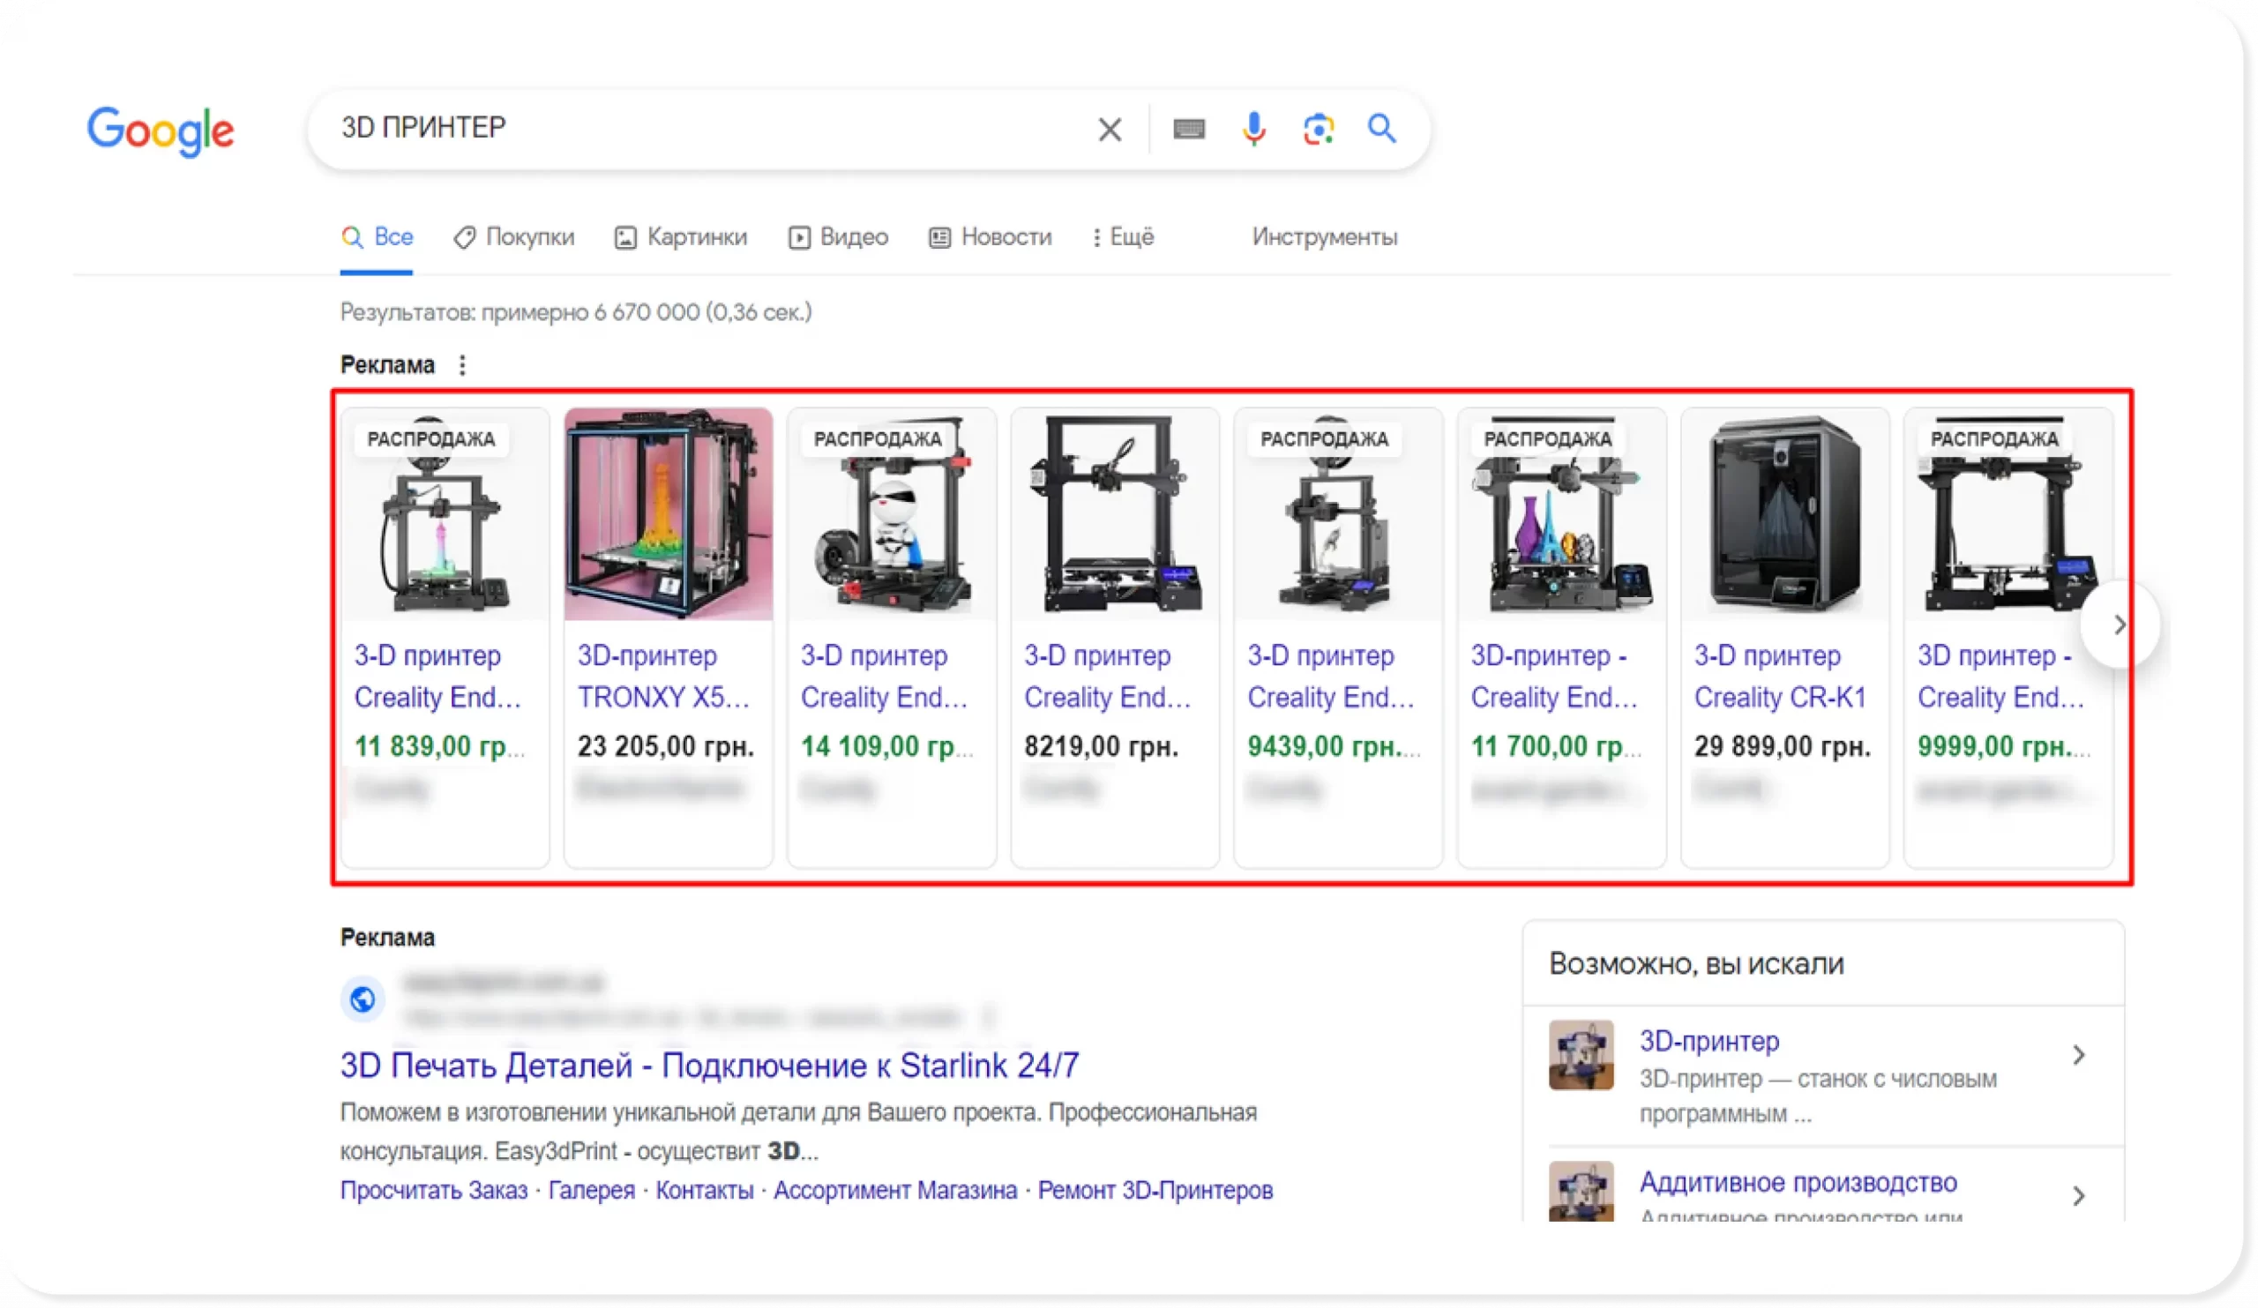Open three-dot menu beside top Реклама label

click(x=462, y=364)
